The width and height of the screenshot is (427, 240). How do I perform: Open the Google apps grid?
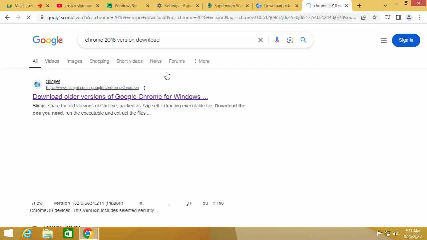click(384, 40)
